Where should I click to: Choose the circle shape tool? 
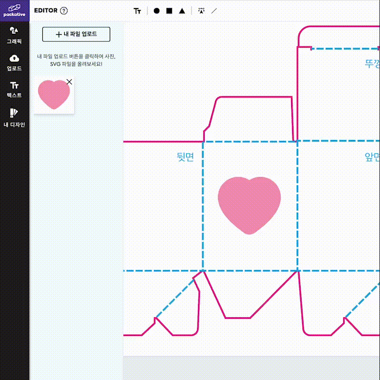(x=157, y=11)
